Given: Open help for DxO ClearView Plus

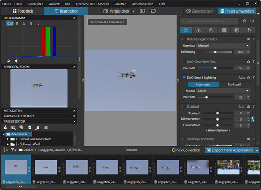Looking at the screenshot, I should click(x=254, y=61).
